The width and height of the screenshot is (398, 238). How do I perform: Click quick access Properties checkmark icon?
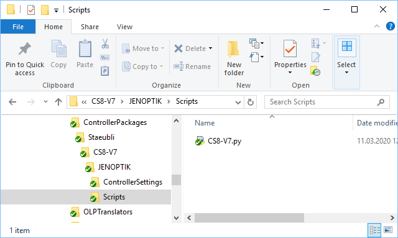coord(31,10)
